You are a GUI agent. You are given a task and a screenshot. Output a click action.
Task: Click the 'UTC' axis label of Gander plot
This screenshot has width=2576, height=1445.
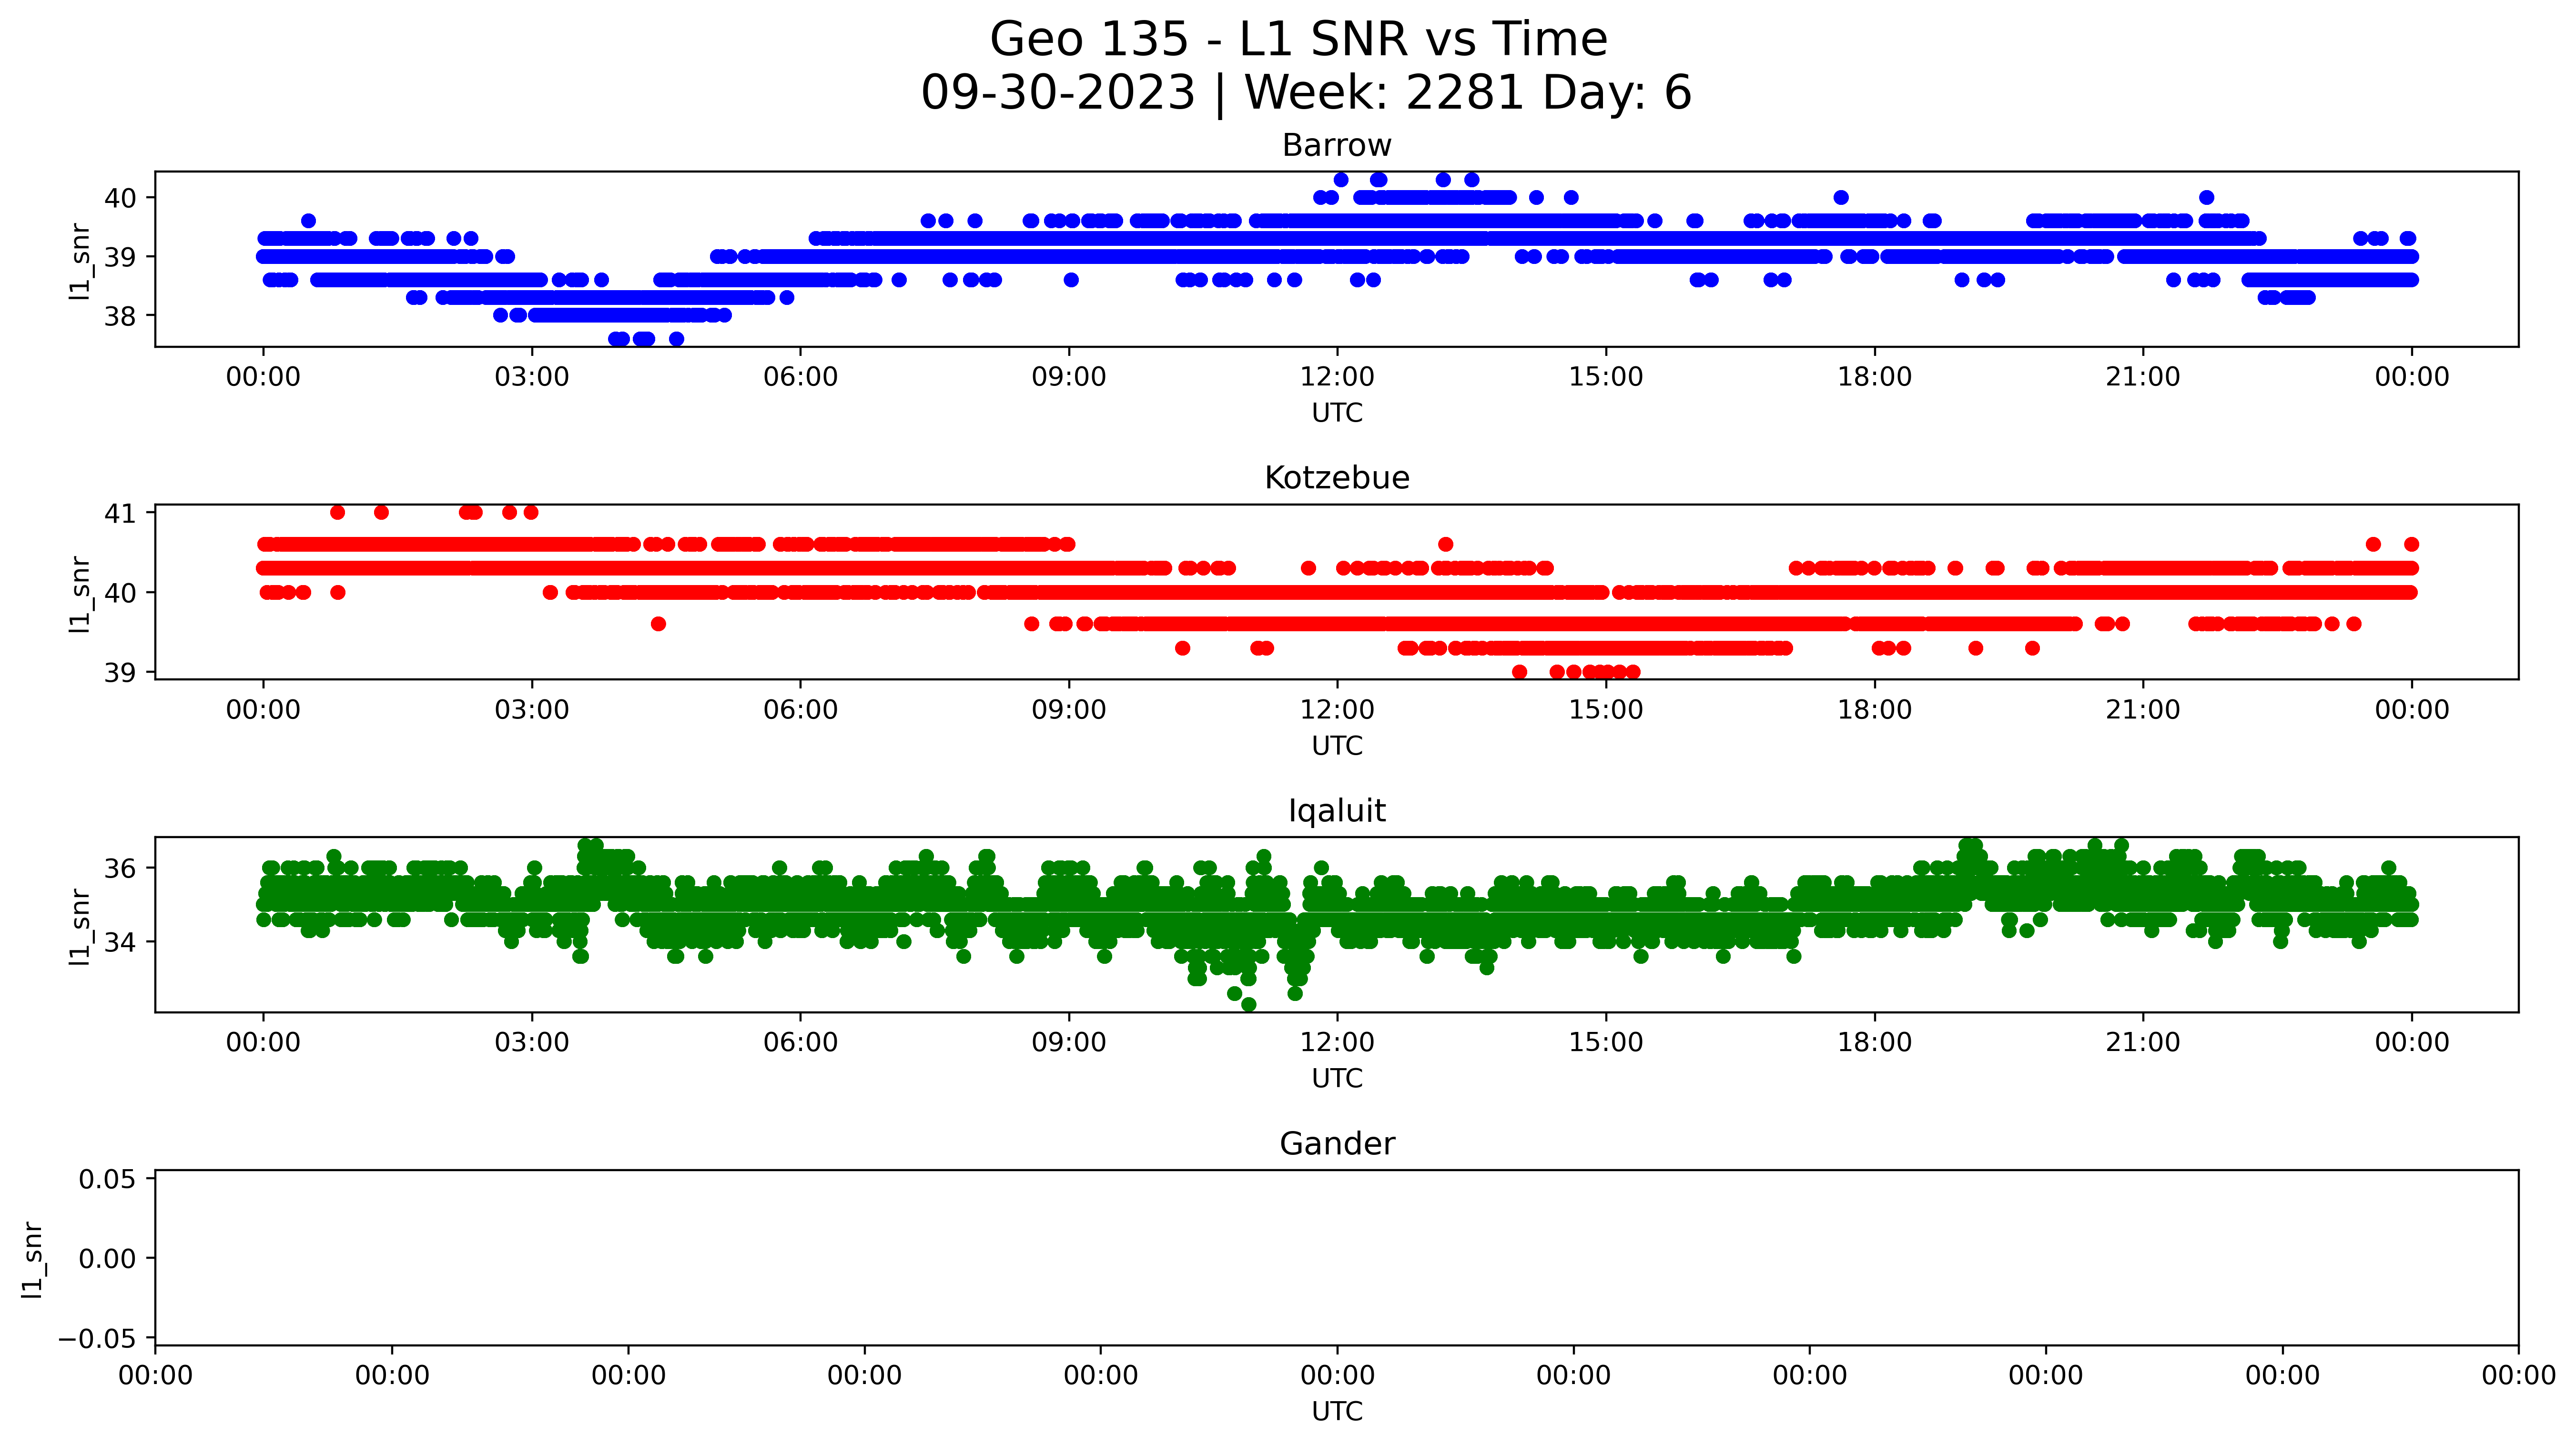point(1337,1412)
